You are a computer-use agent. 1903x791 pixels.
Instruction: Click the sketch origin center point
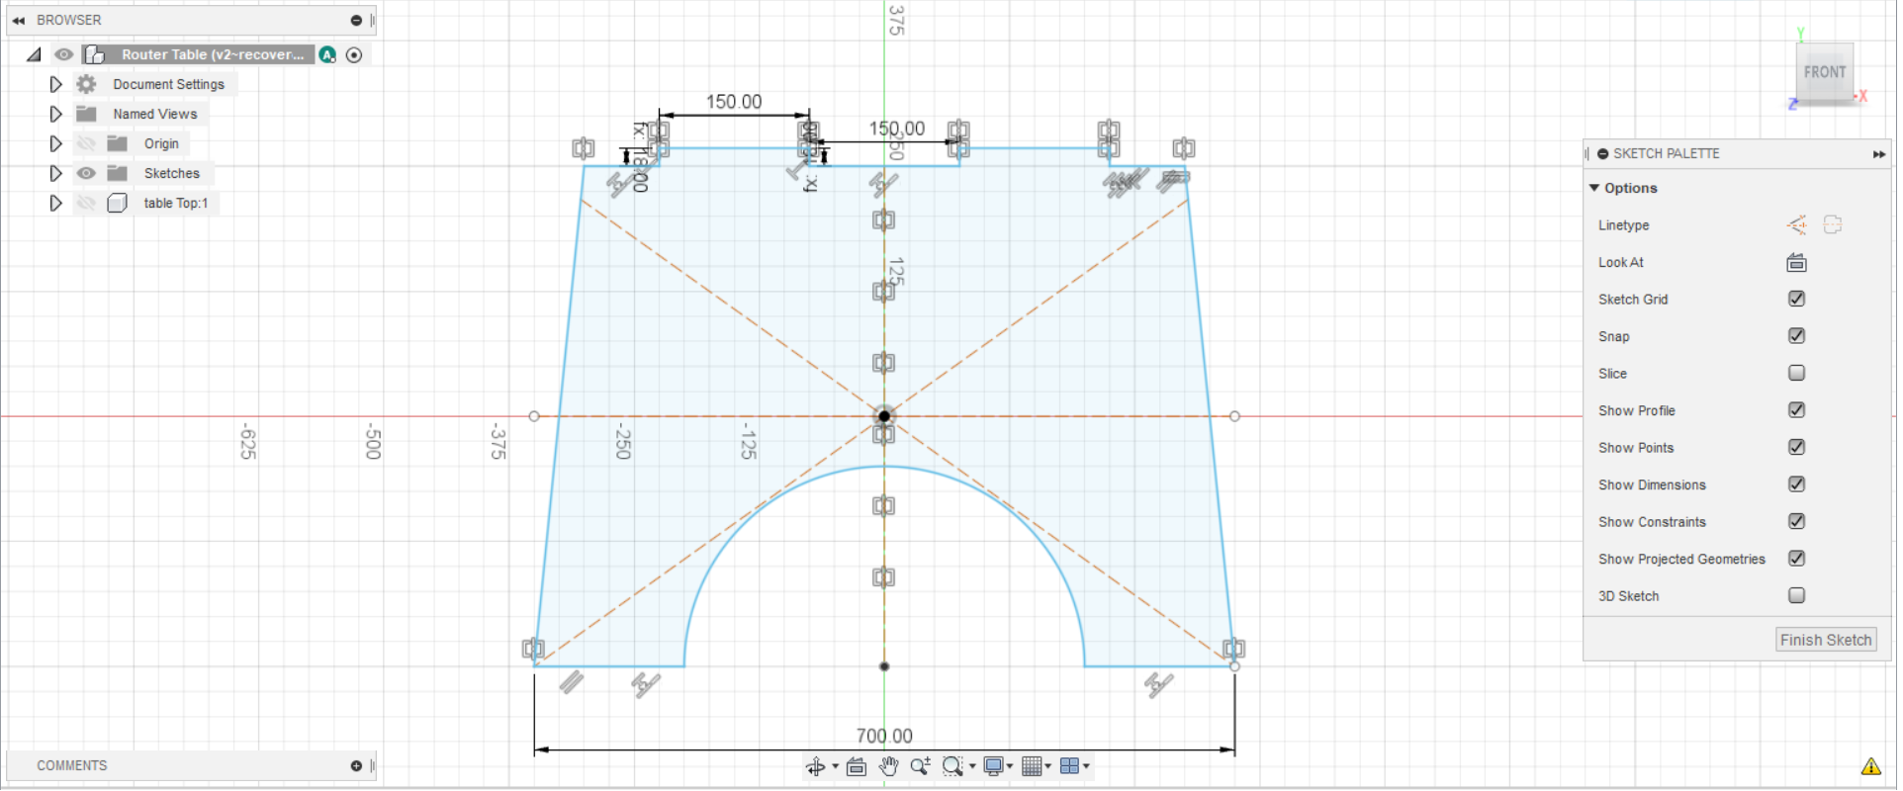(884, 416)
